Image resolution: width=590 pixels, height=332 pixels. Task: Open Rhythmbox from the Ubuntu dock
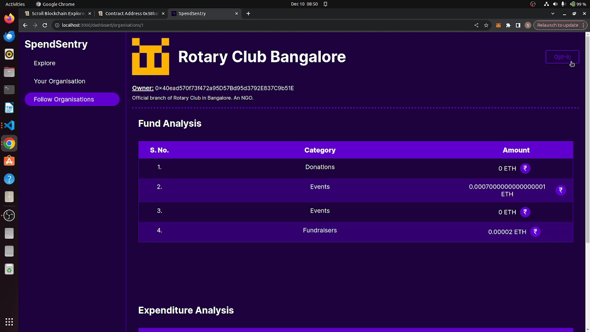pyautogui.click(x=9, y=54)
